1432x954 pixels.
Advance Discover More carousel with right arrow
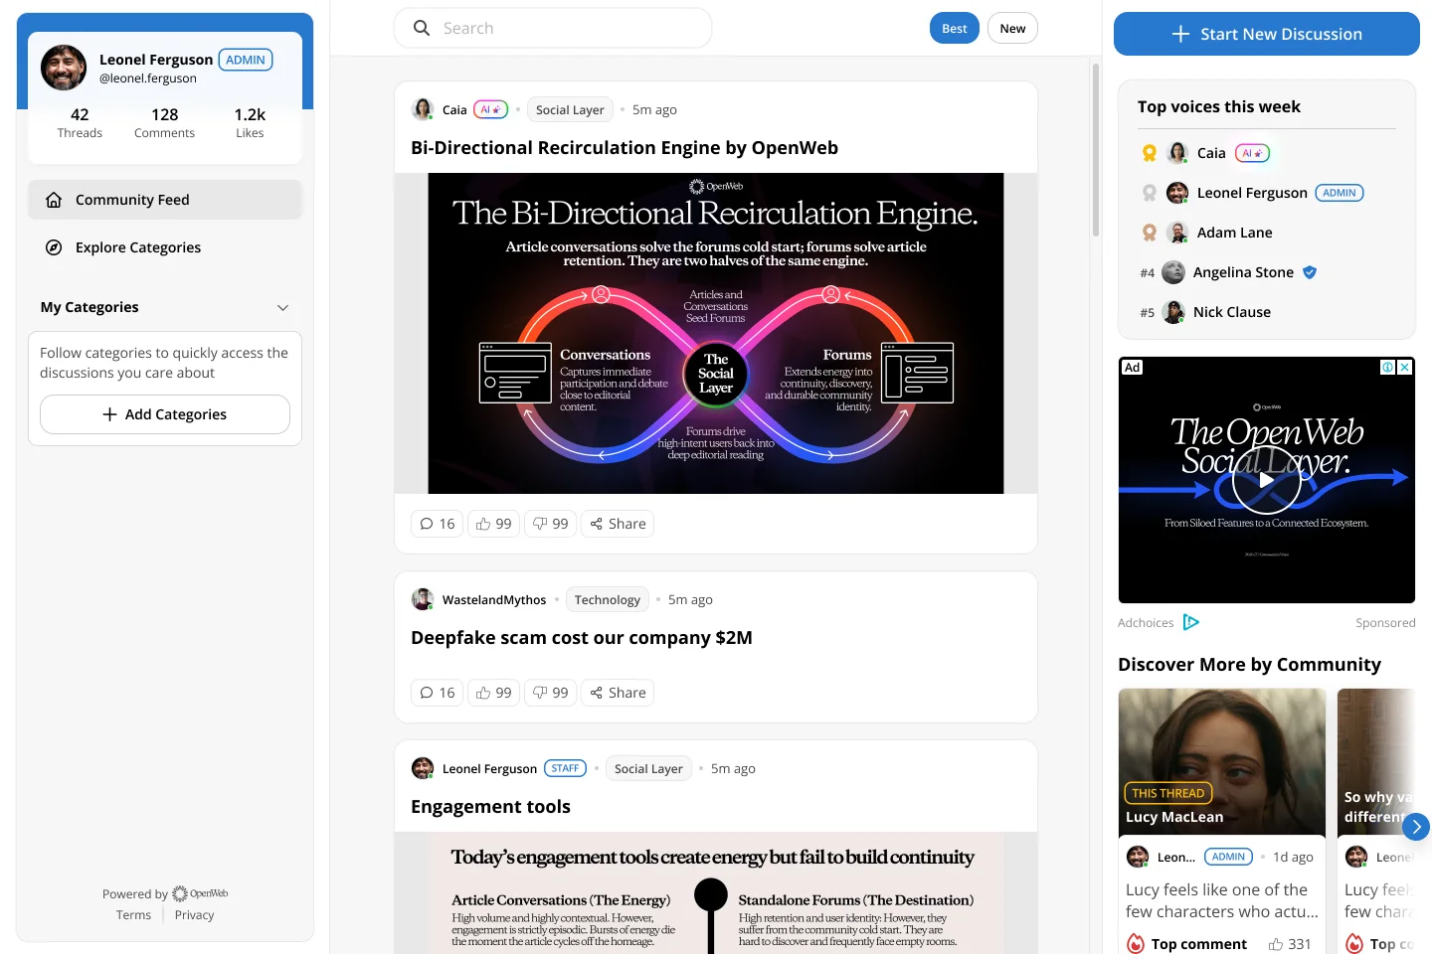pyautogui.click(x=1416, y=826)
